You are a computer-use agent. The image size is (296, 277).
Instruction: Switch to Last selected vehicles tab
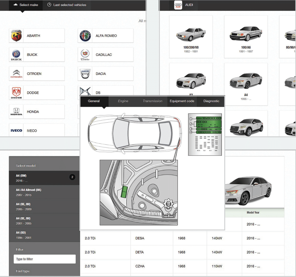pos(67,5)
